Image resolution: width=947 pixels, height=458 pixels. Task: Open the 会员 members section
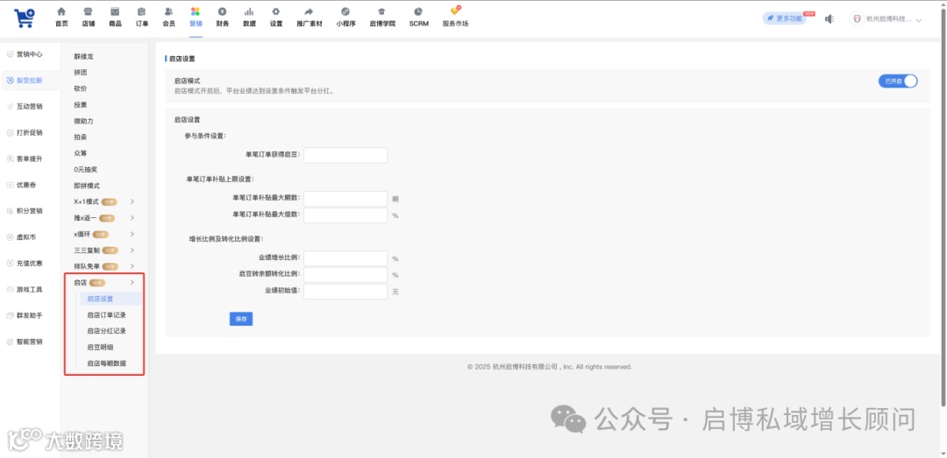[x=168, y=18]
